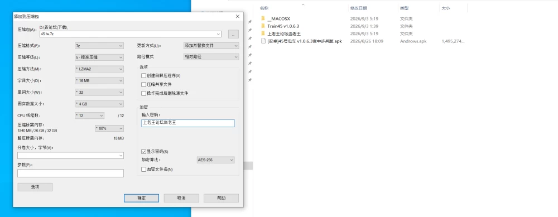This screenshot has width=558, height=217.
Task: Click the 参数 input field
Action: click(70, 173)
